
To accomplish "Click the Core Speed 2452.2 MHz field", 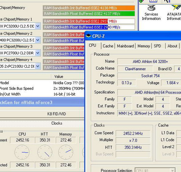I will tap(133, 134).
